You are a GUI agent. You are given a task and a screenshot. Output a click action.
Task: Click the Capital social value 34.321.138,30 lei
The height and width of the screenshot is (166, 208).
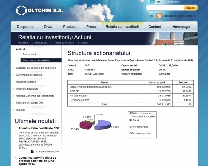pyautogui.click(x=168, y=65)
